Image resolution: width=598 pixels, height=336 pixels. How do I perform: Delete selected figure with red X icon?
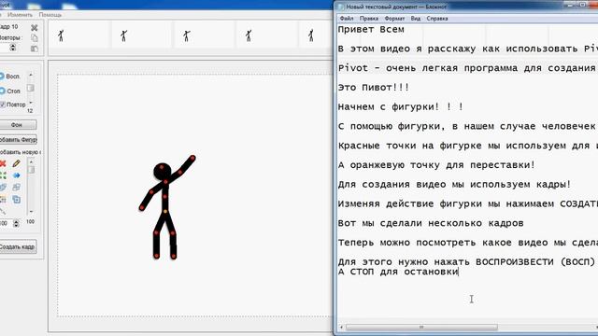click(x=3, y=163)
